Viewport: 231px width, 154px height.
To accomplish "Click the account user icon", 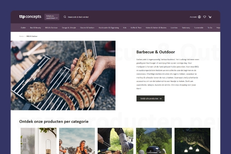I will (199, 17).
